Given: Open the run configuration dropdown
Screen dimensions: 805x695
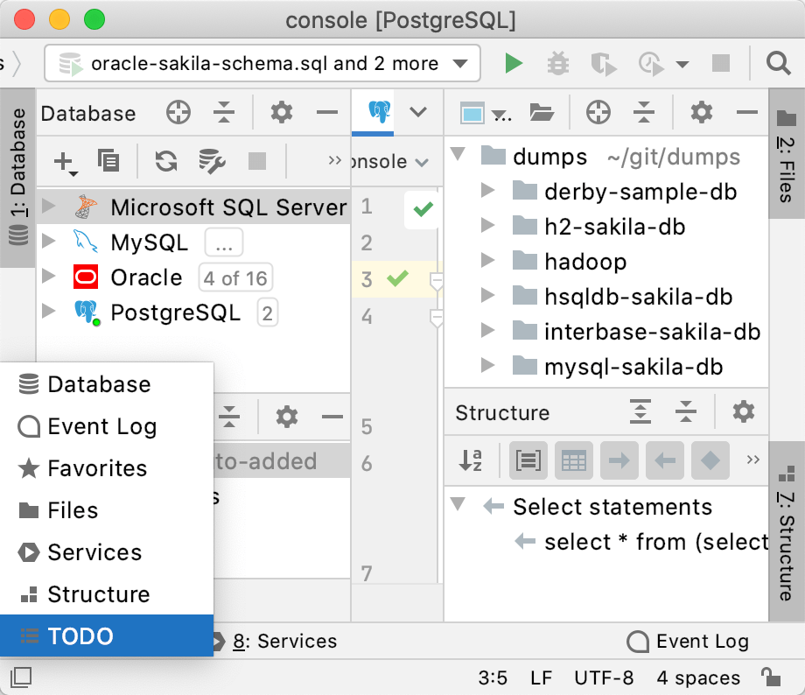Looking at the screenshot, I should coord(262,64).
